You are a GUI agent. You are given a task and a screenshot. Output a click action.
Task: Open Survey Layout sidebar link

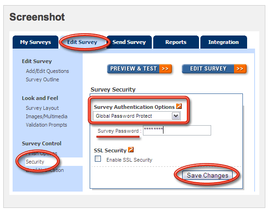click(42, 108)
